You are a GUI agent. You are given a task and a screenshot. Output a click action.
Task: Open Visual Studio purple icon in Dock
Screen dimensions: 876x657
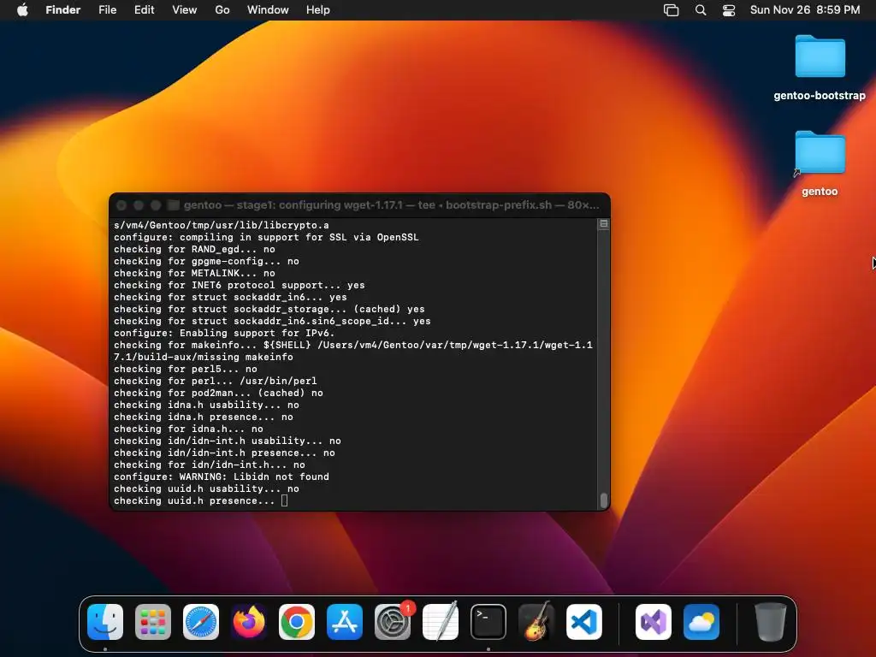(x=654, y=621)
